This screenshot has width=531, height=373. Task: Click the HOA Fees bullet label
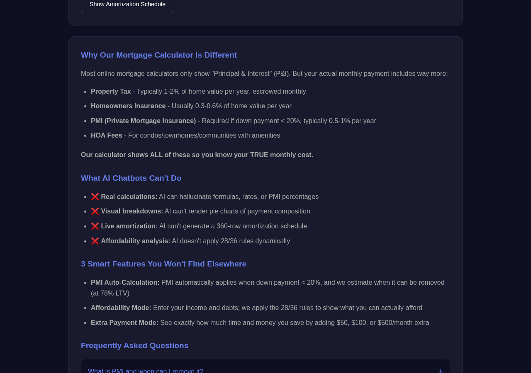click(107, 136)
